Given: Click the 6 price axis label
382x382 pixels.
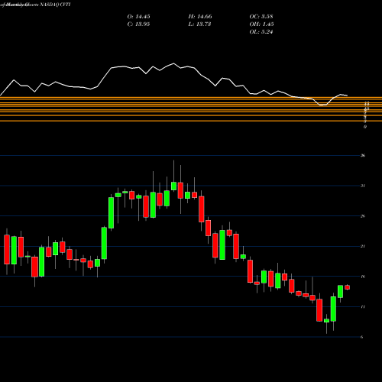Looking at the screenshot, I should coord(362,337).
